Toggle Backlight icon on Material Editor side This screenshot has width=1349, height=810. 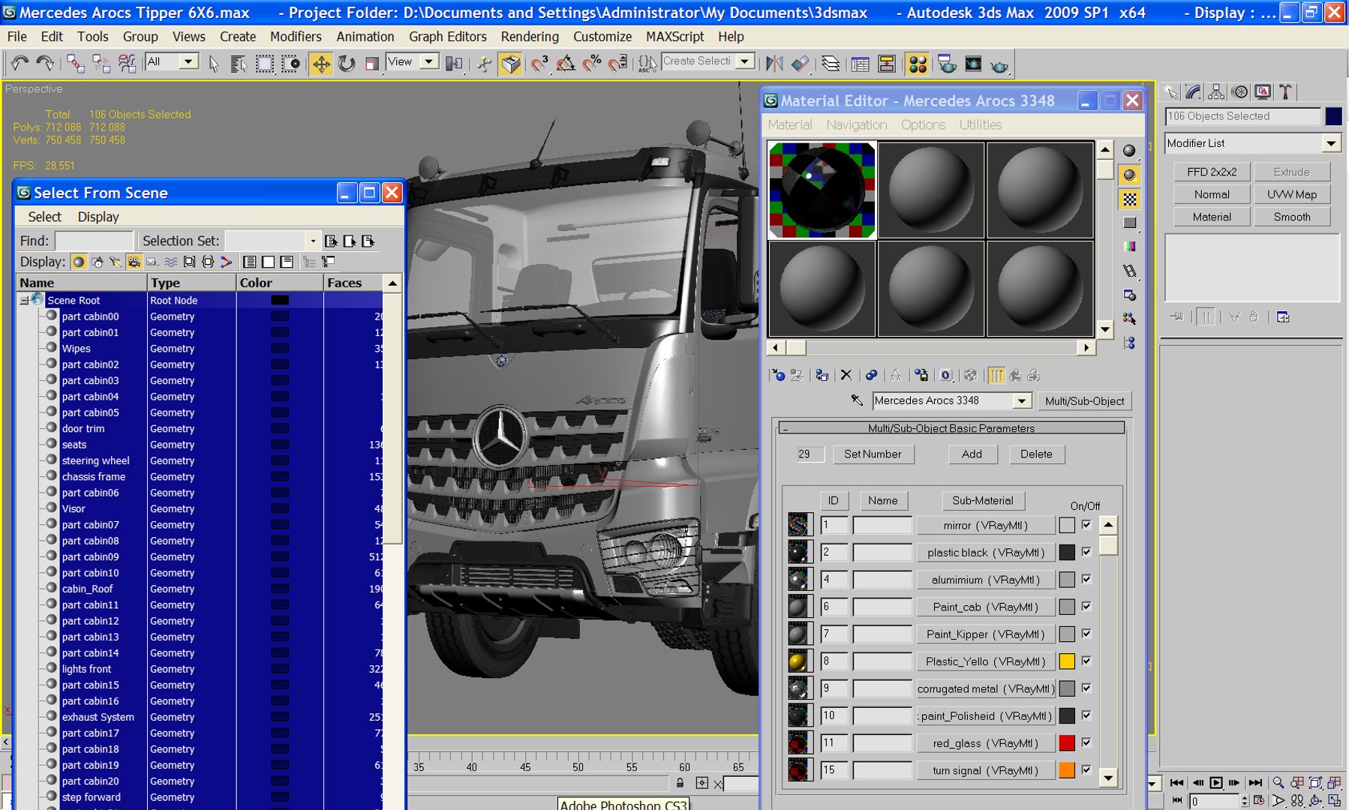(1129, 175)
